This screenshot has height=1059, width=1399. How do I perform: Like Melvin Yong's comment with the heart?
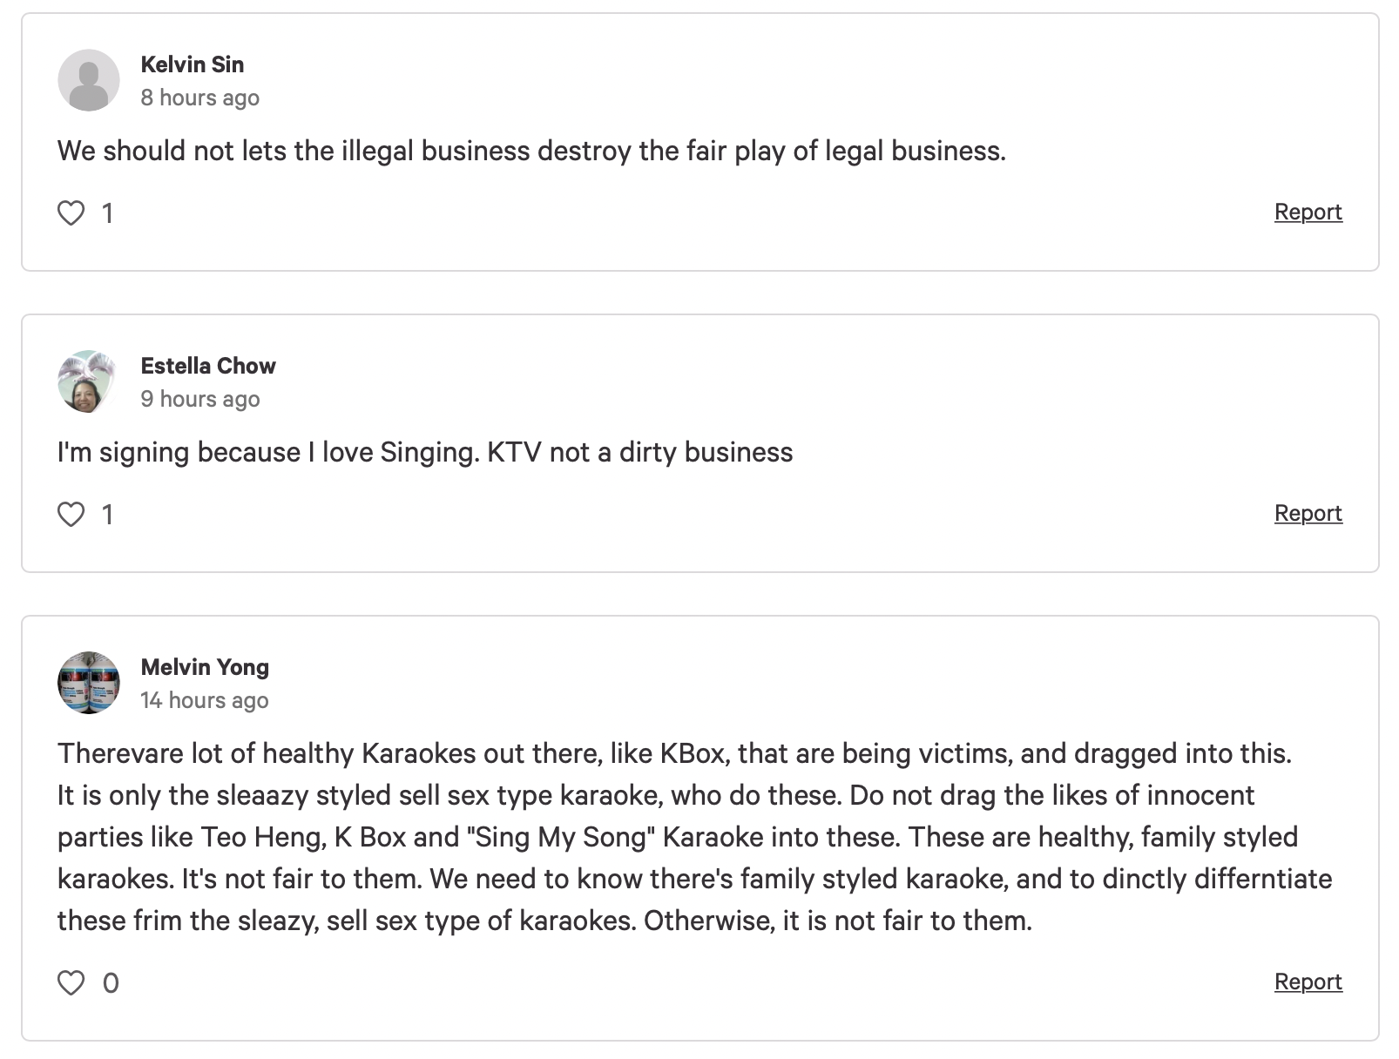point(71,982)
